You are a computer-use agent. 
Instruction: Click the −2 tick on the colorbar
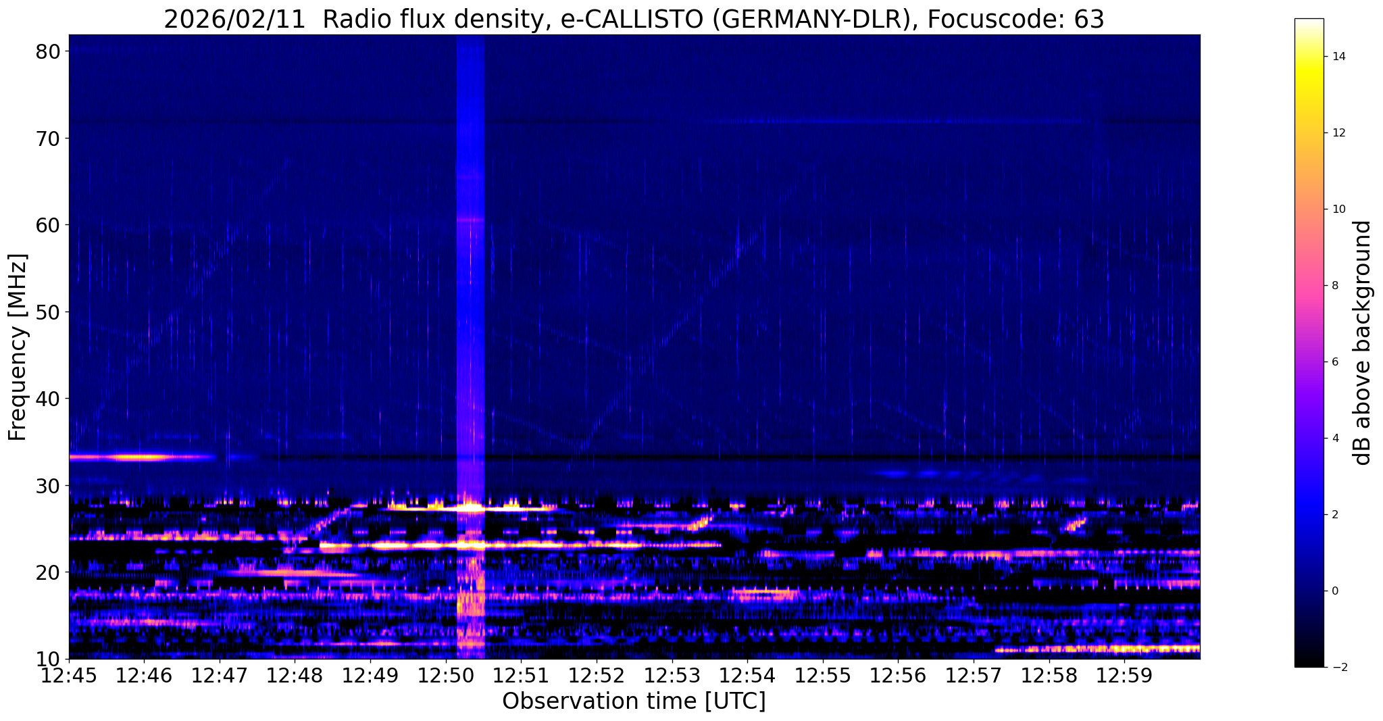coord(1338,668)
